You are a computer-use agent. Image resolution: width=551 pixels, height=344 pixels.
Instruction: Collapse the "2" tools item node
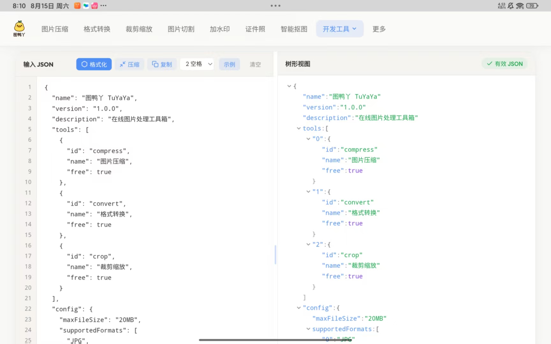(308, 244)
